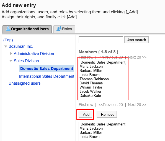This screenshot has height=141, width=165.
Task: Select Linda Brown in Members list
Action: [89, 75]
